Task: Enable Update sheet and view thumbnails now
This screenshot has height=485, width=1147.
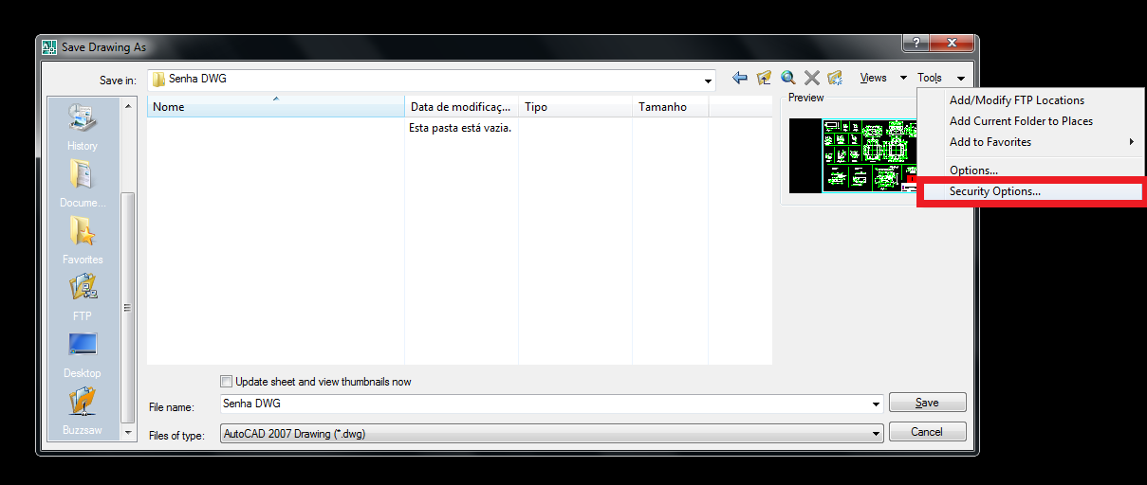Action: click(x=226, y=382)
